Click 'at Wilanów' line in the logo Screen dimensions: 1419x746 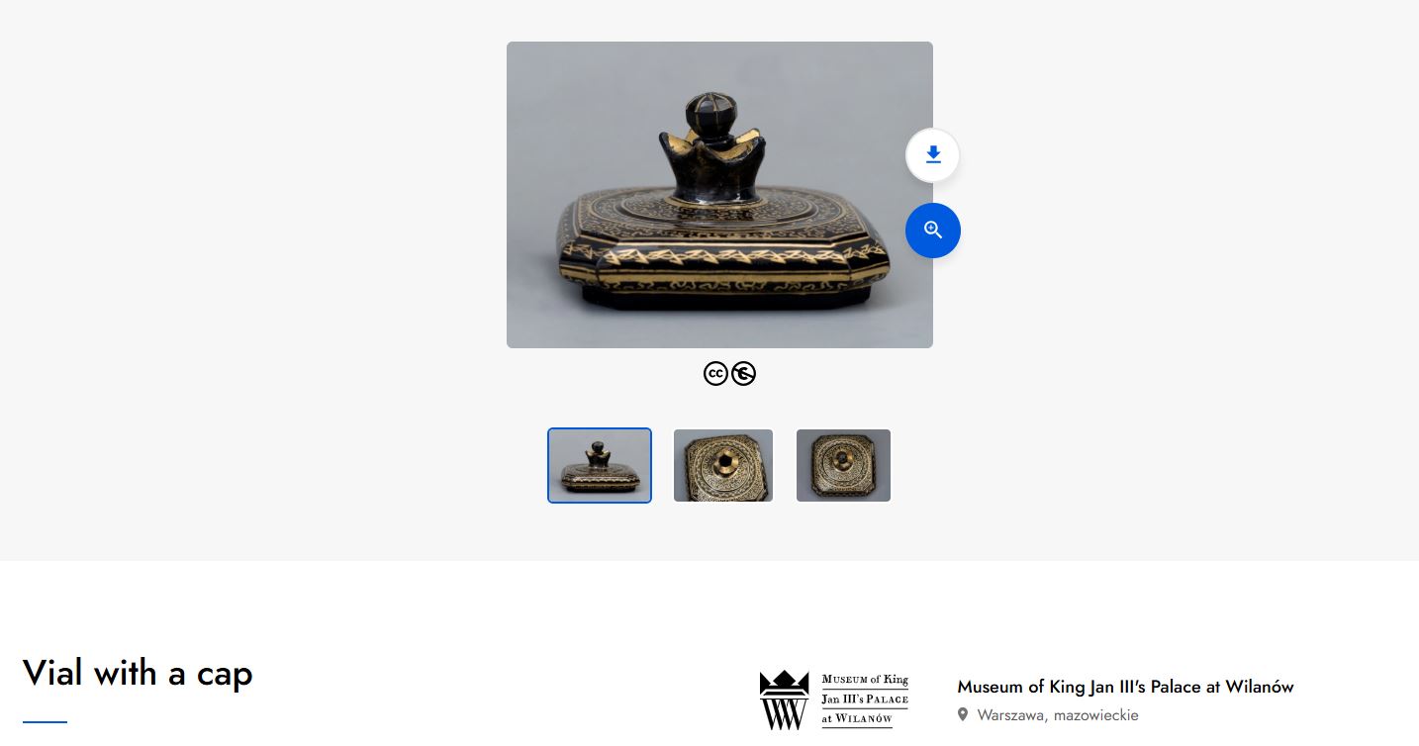(857, 718)
